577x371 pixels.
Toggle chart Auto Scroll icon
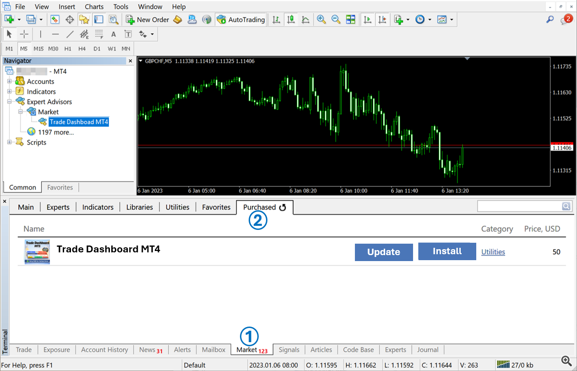[367, 19]
